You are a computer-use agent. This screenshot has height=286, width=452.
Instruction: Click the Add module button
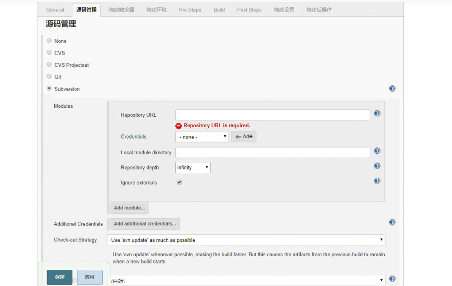pyautogui.click(x=129, y=208)
